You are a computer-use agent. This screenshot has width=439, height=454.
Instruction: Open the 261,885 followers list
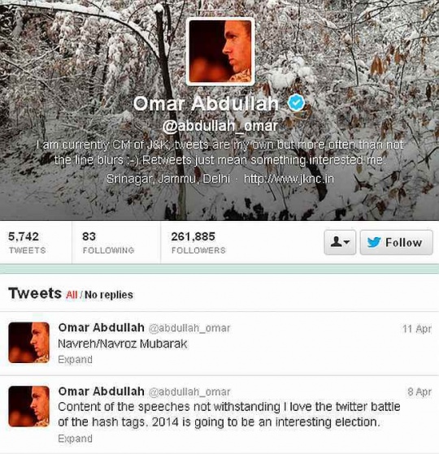(x=198, y=242)
